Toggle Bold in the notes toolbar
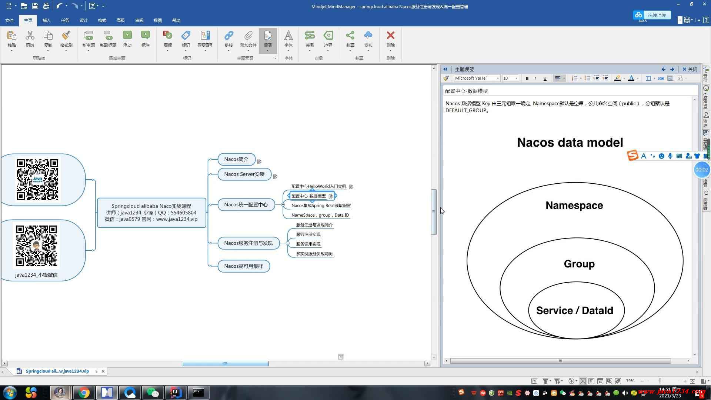This screenshot has height=400, width=711. [527, 78]
